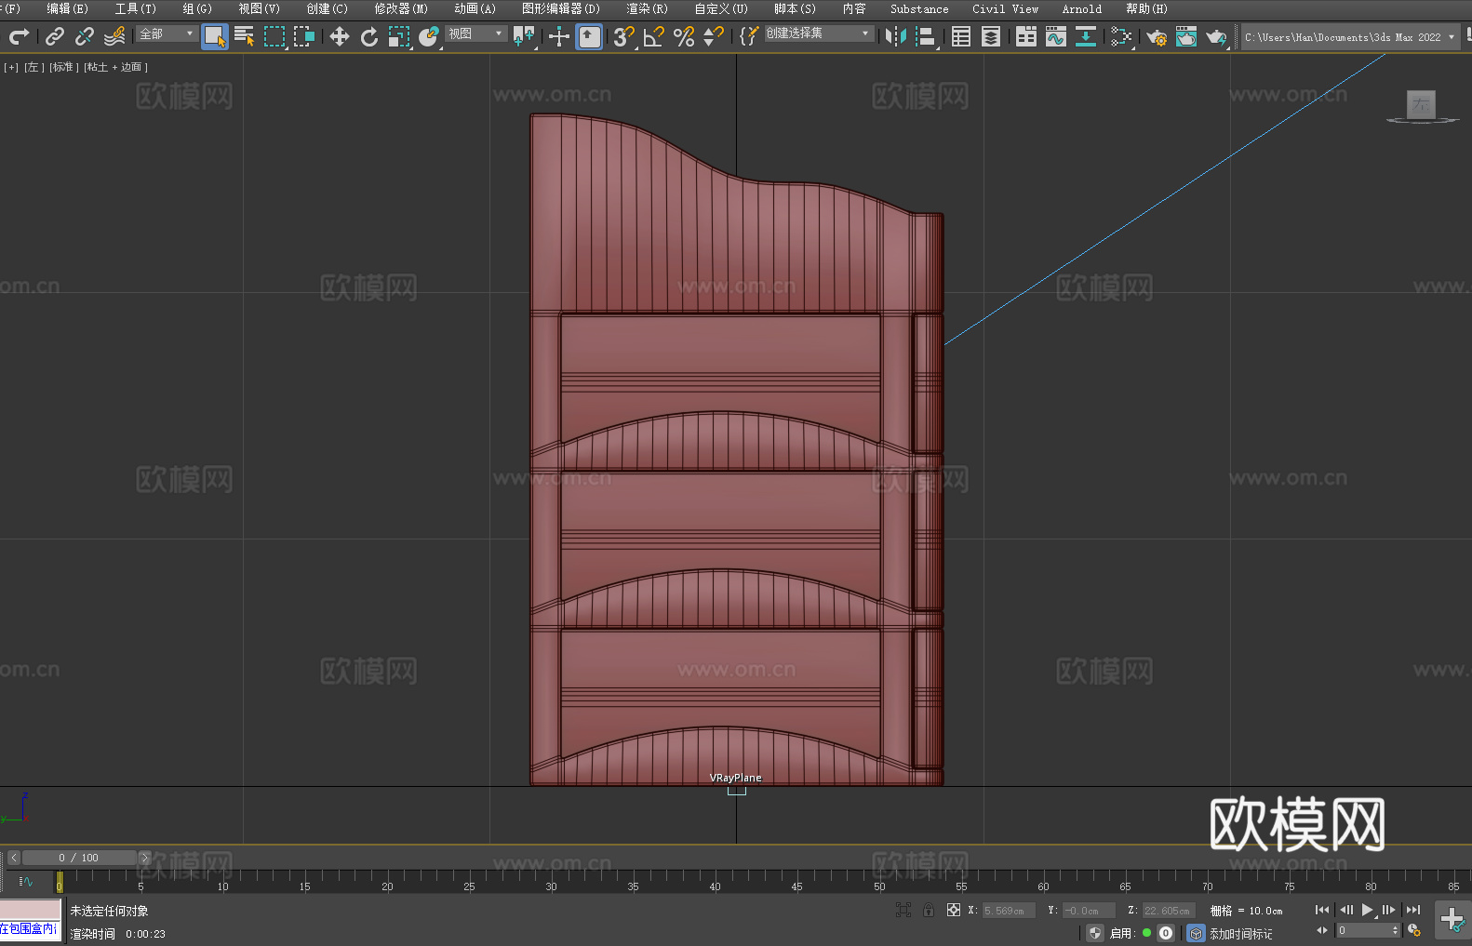Click the Set Key large plus button
1472x946 pixels.
(x=1452, y=920)
